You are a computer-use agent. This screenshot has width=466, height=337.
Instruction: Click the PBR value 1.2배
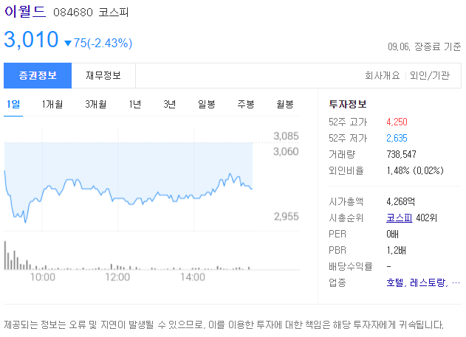tap(396, 251)
